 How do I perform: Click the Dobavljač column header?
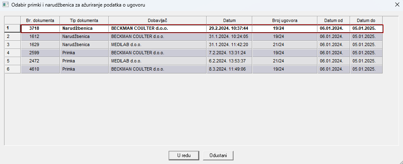coord(157,20)
